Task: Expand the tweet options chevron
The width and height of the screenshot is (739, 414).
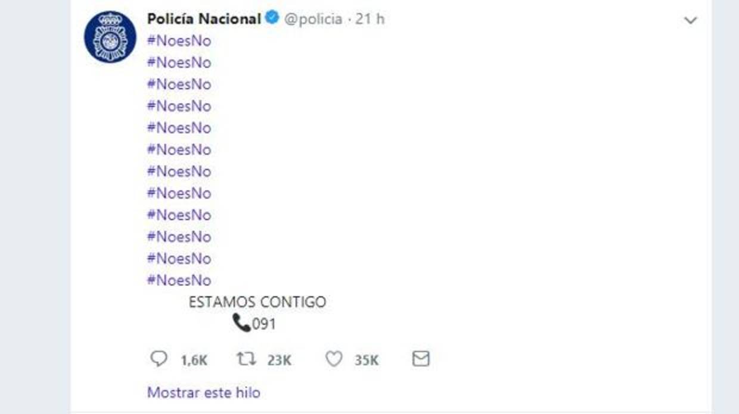Action: (690, 21)
